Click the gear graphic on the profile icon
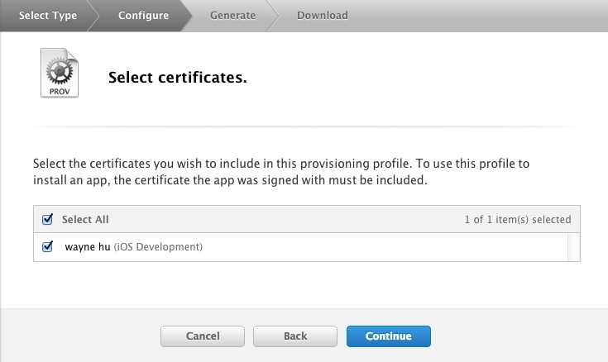This screenshot has height=362, width=608. click(x=60, y=70)
